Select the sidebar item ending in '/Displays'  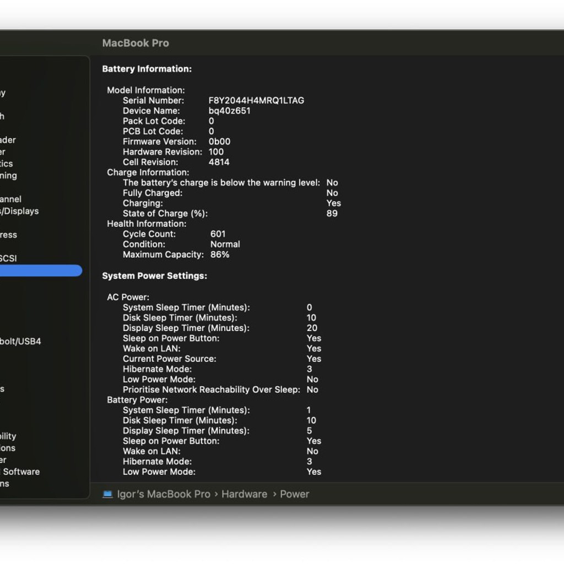(x=19, y=211)
